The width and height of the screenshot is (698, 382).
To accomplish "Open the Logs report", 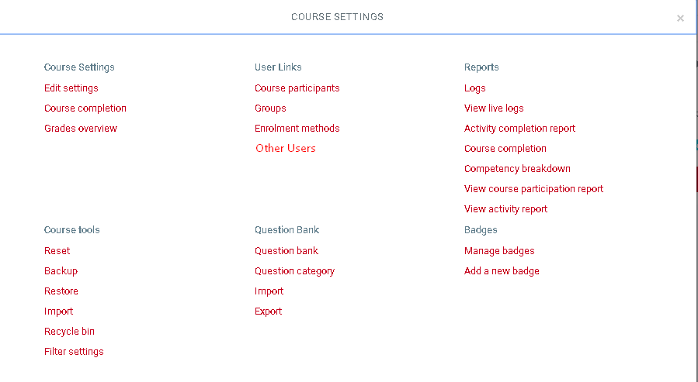I will coord(475,88).
